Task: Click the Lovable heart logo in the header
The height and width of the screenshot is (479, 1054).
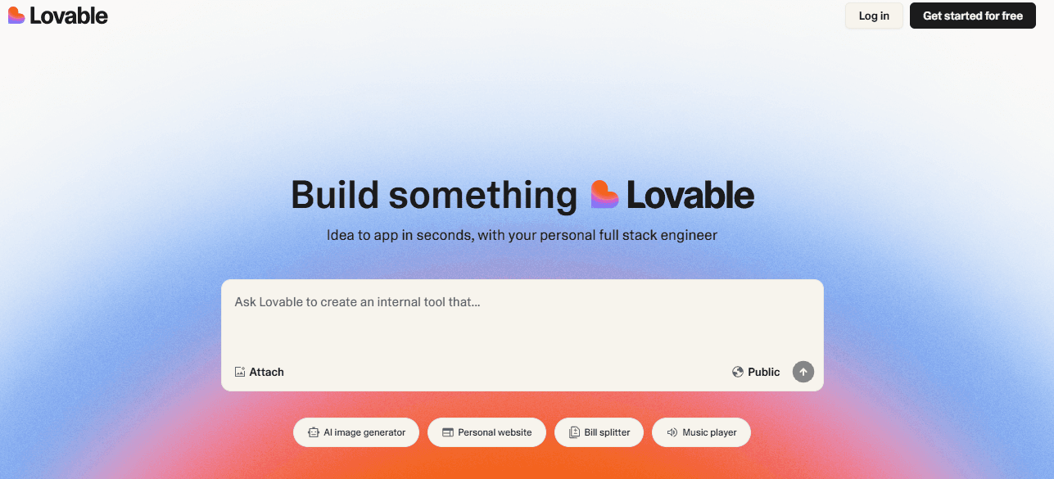Action: tap(15, 15)
